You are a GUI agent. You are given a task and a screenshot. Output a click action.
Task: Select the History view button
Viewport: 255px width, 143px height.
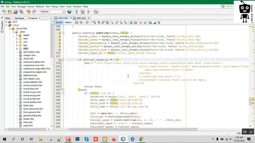[x=68, y=22]
